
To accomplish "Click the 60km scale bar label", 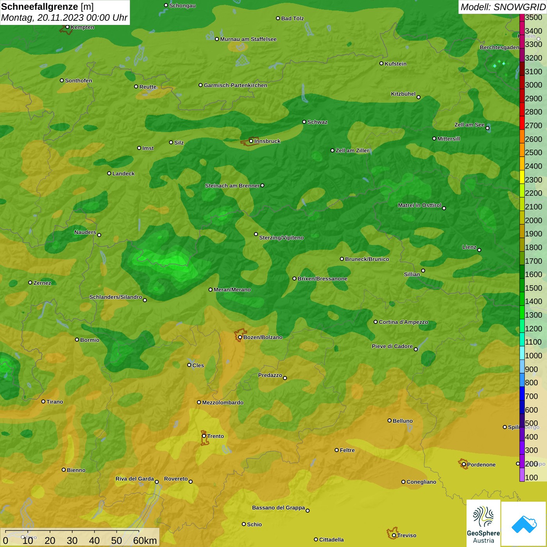I will (145, 540).
